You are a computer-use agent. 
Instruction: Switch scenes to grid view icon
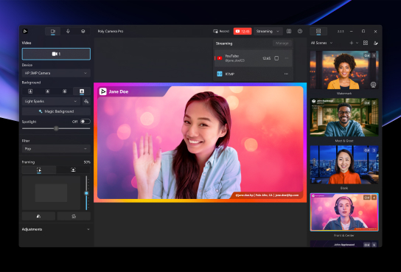pyautogui.click(x=366, y=43)
